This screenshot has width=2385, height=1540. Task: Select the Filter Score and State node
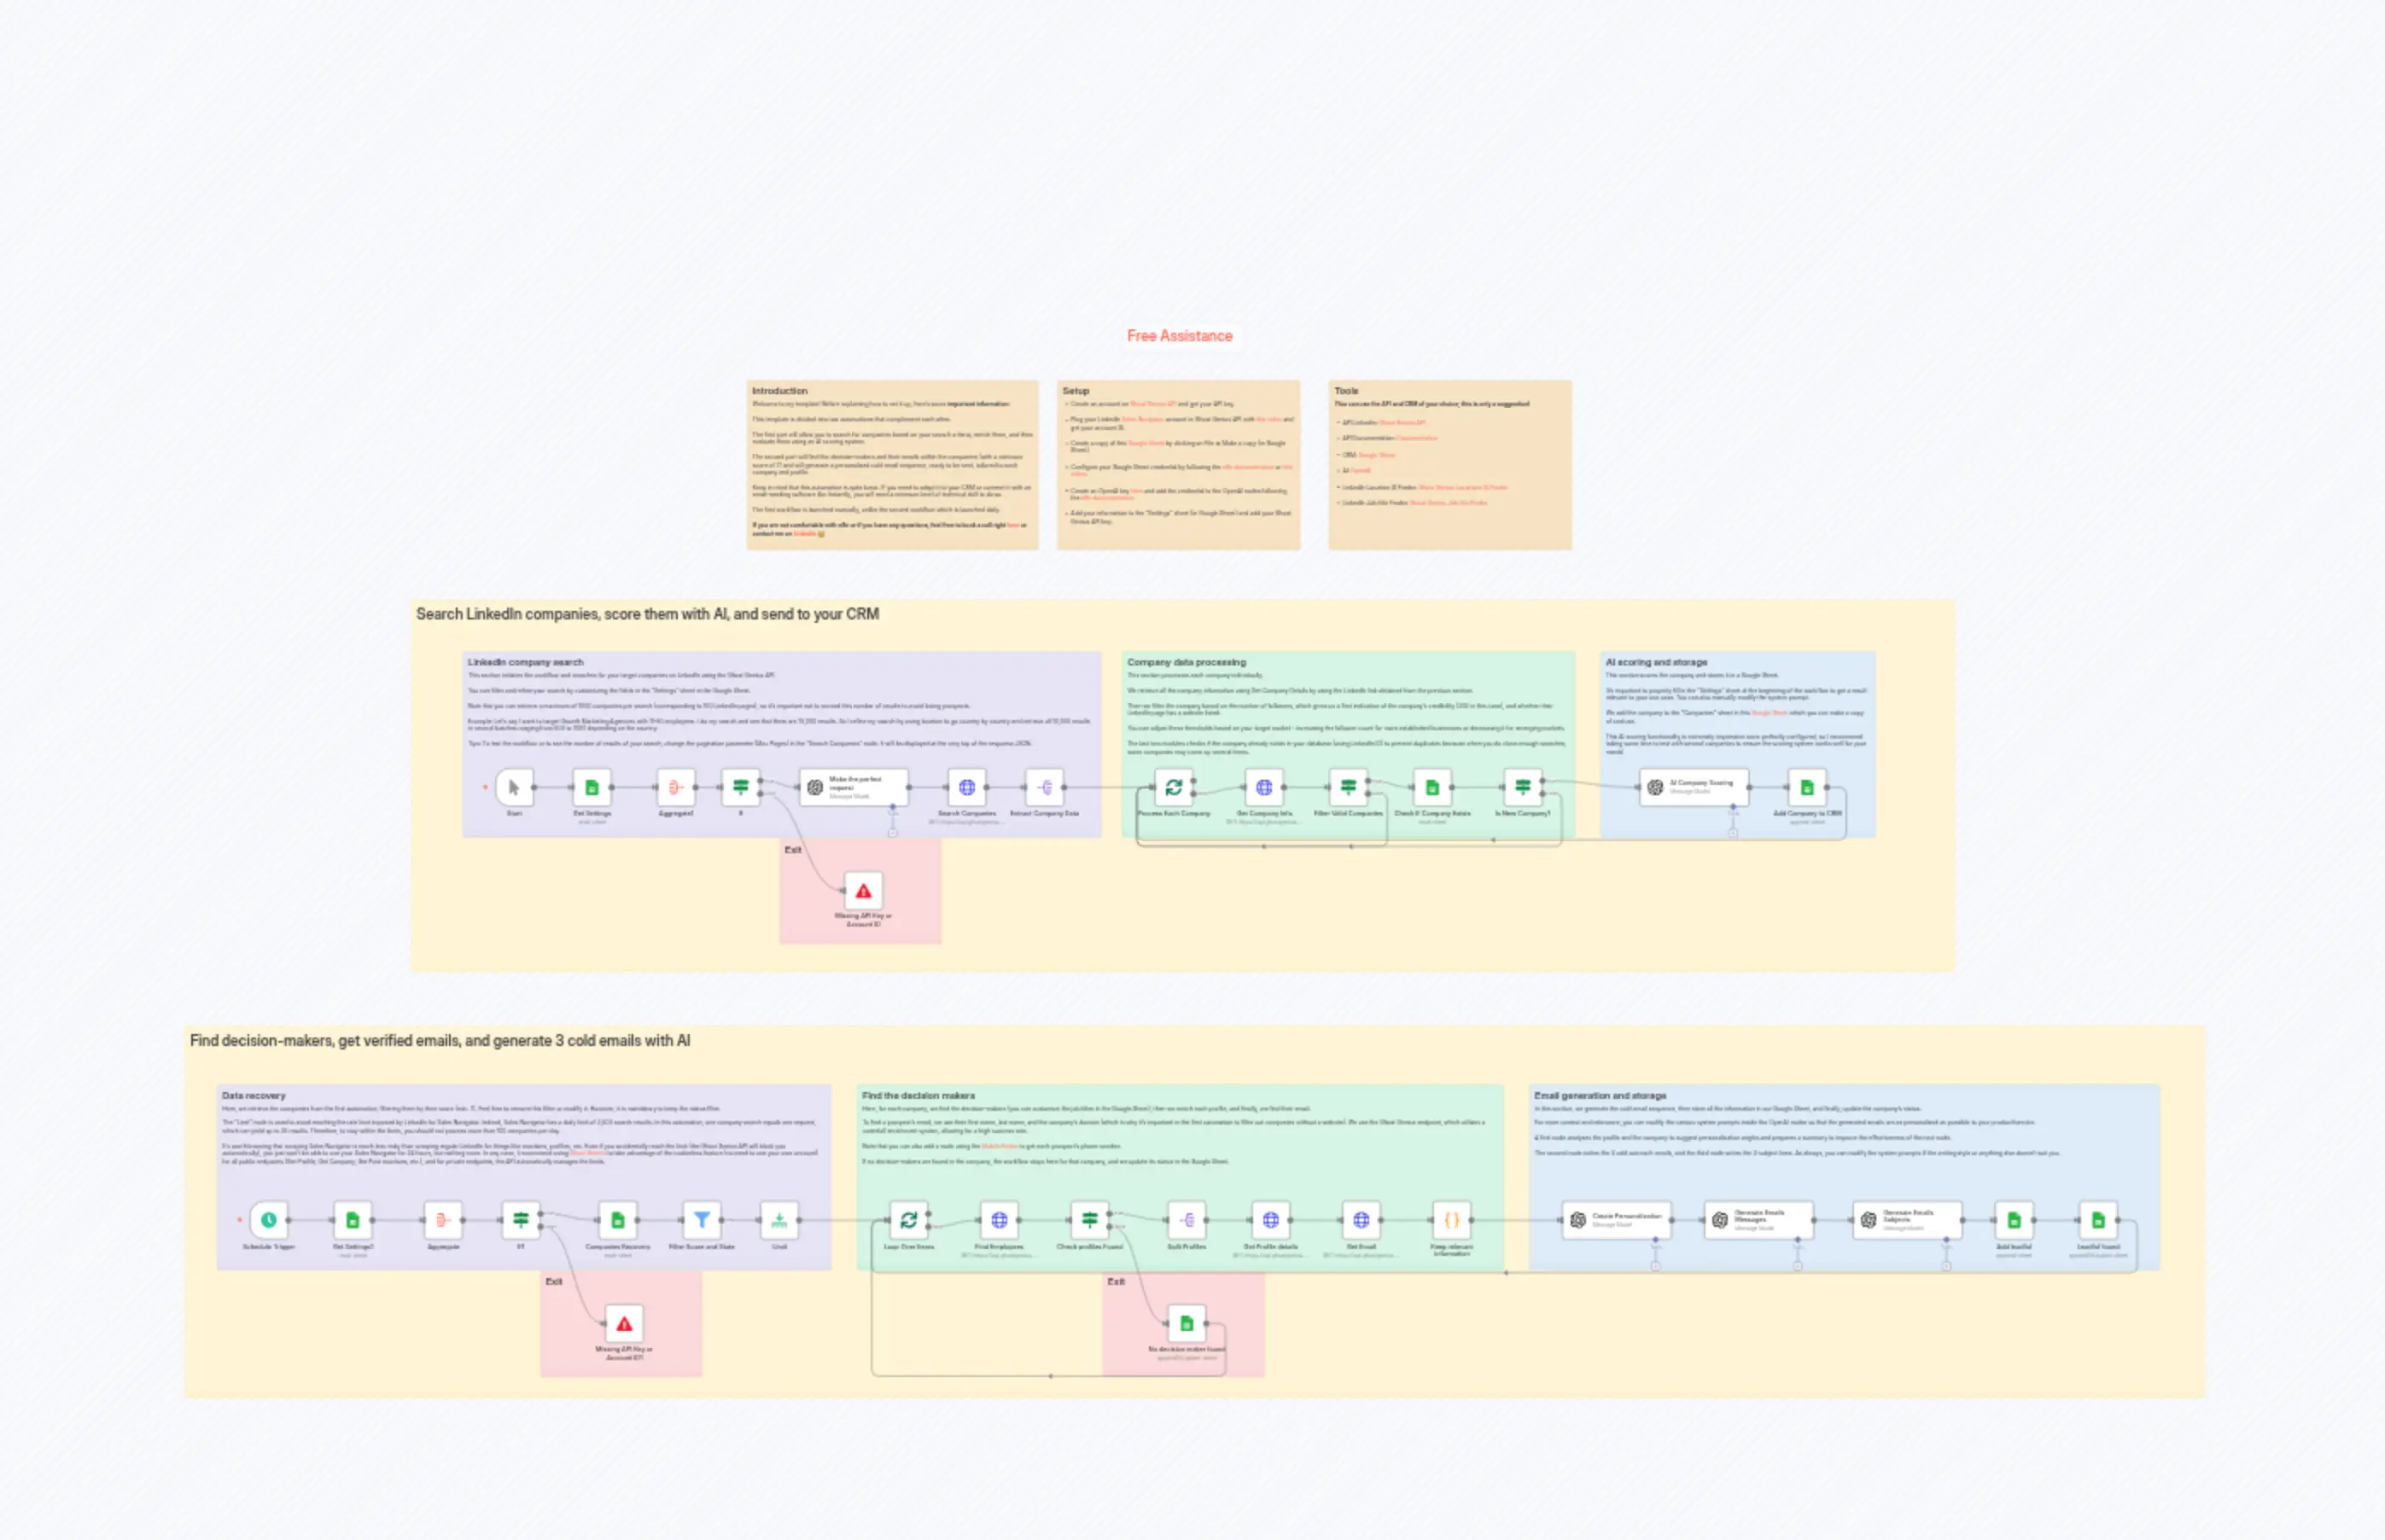(703, 1220)
